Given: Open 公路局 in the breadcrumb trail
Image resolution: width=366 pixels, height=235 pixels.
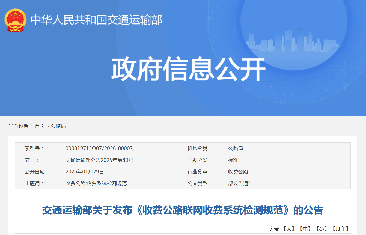Looking at the screenshot, I should [58, 126].
